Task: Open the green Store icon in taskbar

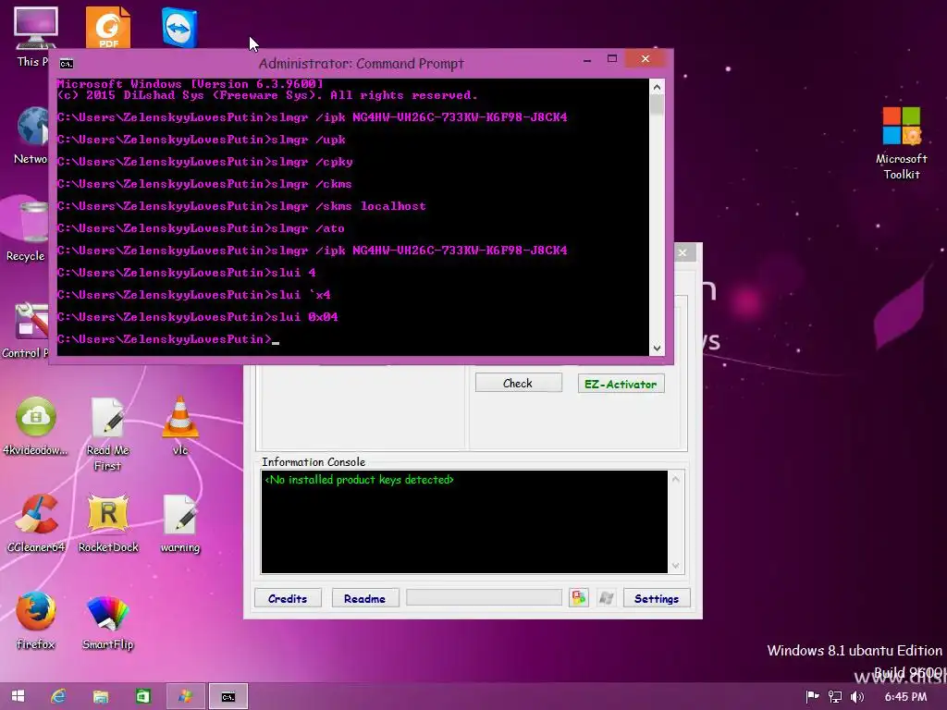Action: click(x=143, y=696)
